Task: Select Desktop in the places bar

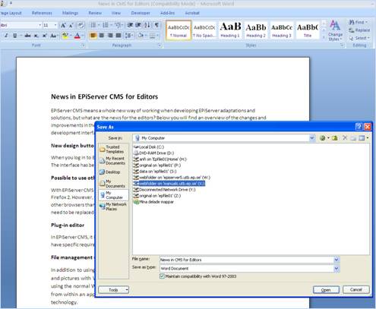Action: point(113,172)
